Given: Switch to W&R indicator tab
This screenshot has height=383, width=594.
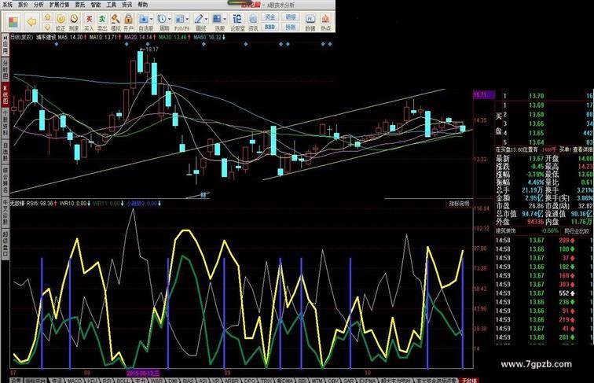Looking at the screenshot, I should (x=157, y=380).
